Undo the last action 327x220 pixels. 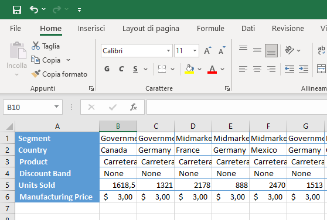click(x=34, y=9)
